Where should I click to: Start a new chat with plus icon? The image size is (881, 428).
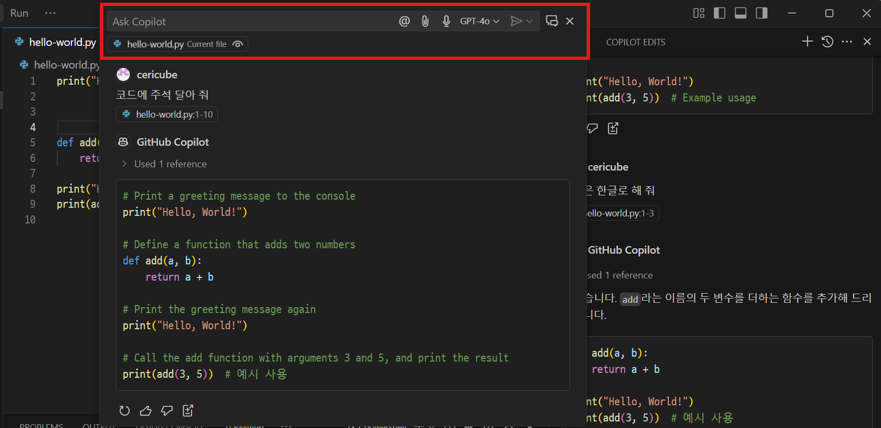point(807,42)
